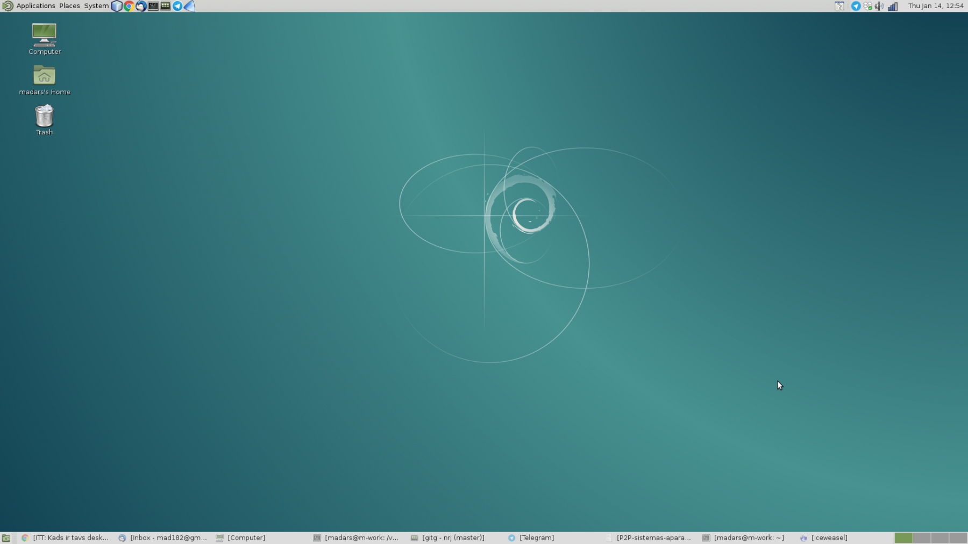Open the Telegram tray icon
Image resolution: width=968 pixels, height=544 pixels.
pos(856,6)
